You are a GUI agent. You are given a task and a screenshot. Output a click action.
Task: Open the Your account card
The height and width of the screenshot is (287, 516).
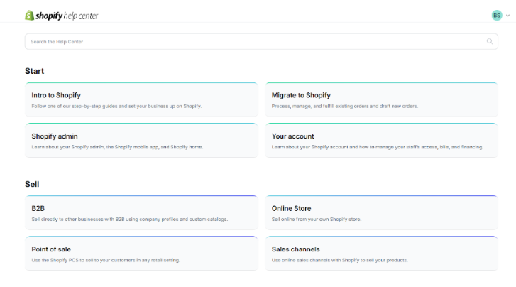(381, 140)
